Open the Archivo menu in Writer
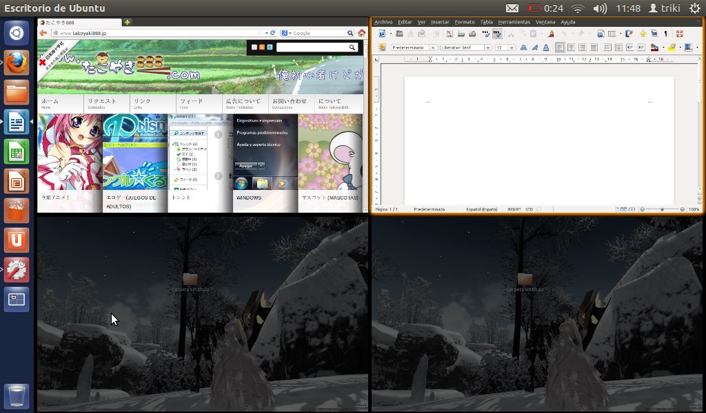Screen dimensions: 706x413 (x=383, y=22)
